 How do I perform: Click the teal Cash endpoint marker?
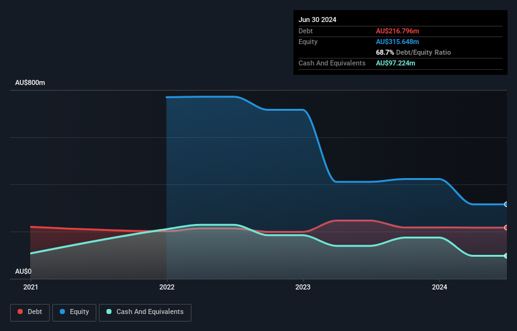[x=506, y=256]
